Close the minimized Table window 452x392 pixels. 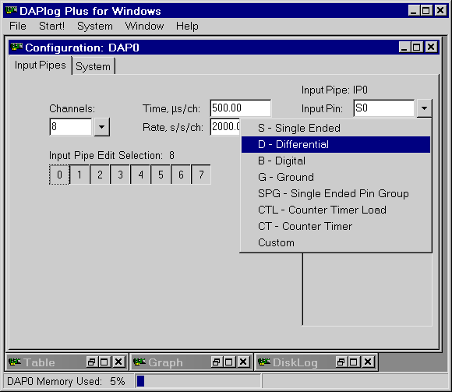118,362
